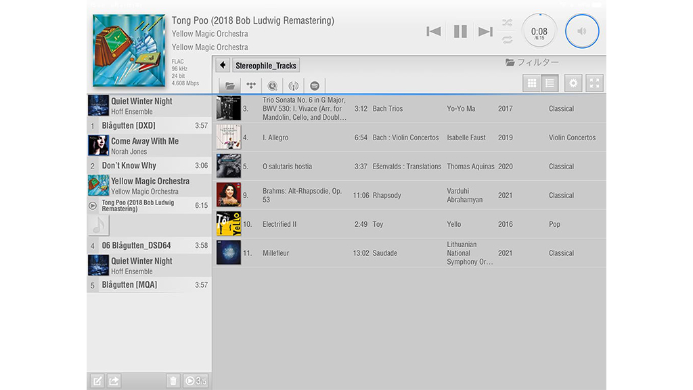693x390 pixels.
Task: Click the Varduhi Abrahamyan artist cell
Action: pos(464,196)
